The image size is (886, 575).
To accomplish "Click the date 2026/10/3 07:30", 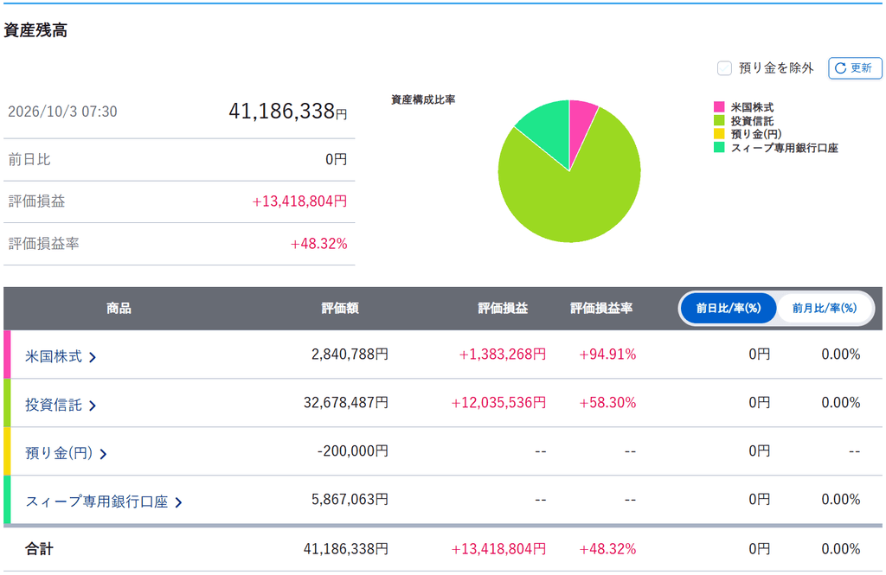I will [62, 112].
